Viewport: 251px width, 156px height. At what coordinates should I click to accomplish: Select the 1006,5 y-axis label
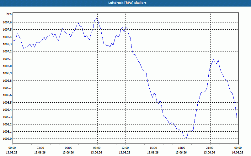point(7,102)
